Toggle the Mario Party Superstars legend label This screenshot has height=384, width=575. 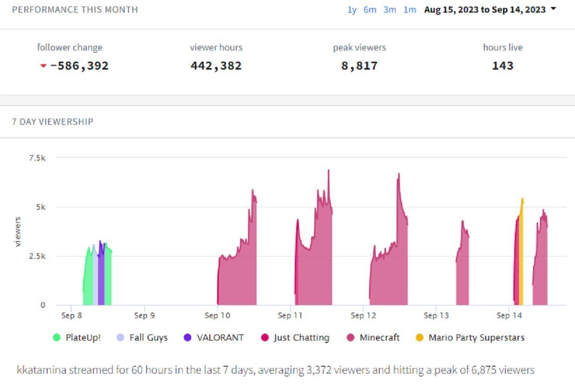coord(476,338)
